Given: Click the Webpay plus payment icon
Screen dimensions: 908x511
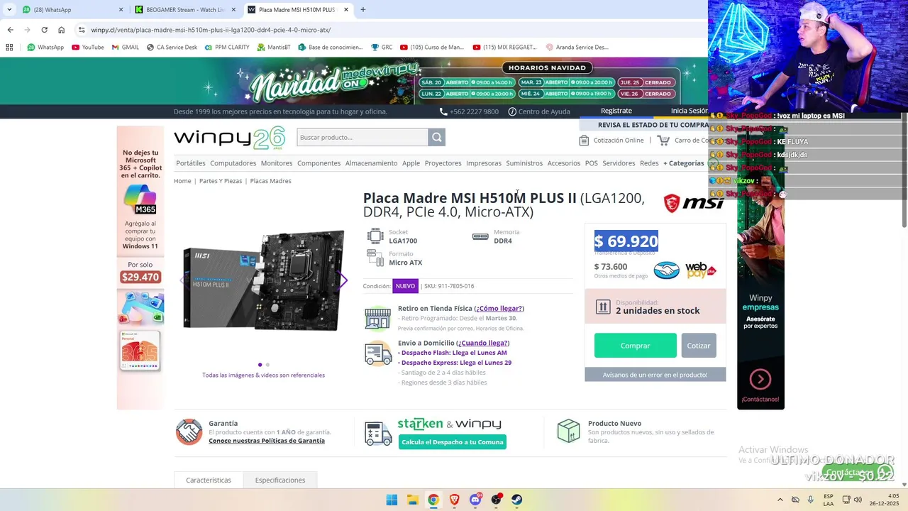Looking at the screenshot, I should [x=700, y=270].
